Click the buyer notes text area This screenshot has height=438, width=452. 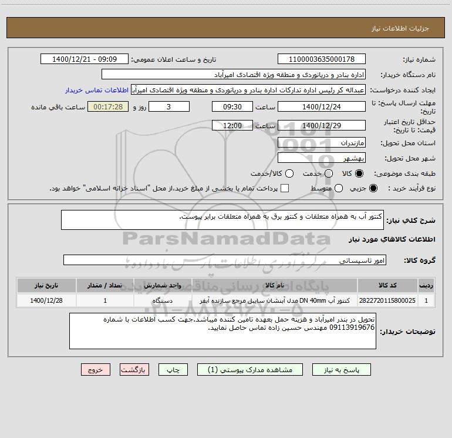[x=223, y=331]
